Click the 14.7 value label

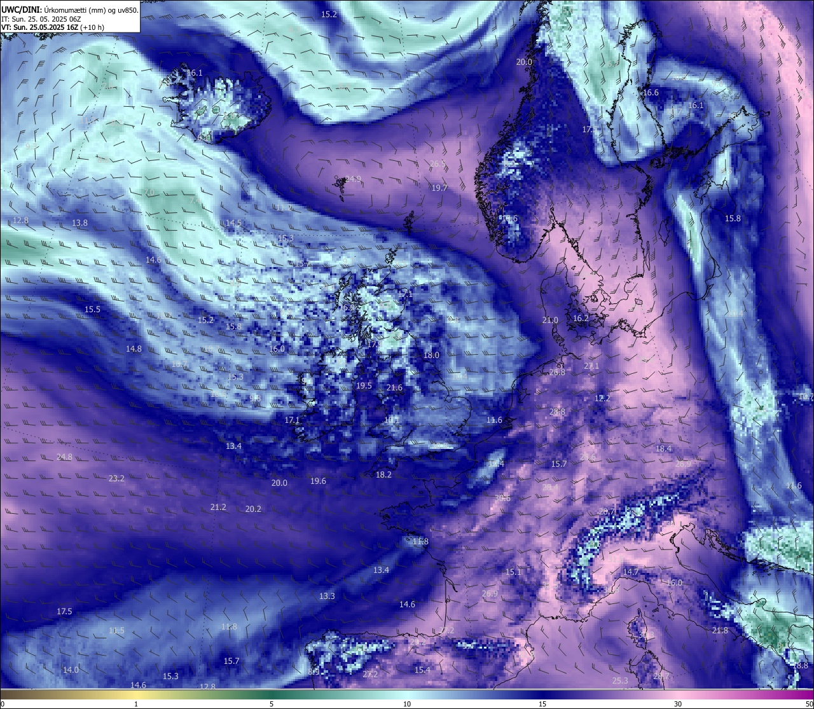(630, 572)
